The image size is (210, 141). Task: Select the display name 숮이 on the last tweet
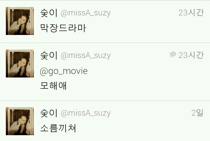(49, 113)
